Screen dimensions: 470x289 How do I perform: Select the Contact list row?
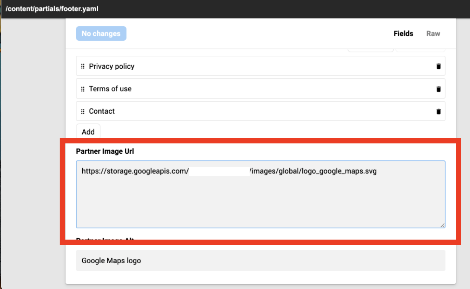click(228, 111)
